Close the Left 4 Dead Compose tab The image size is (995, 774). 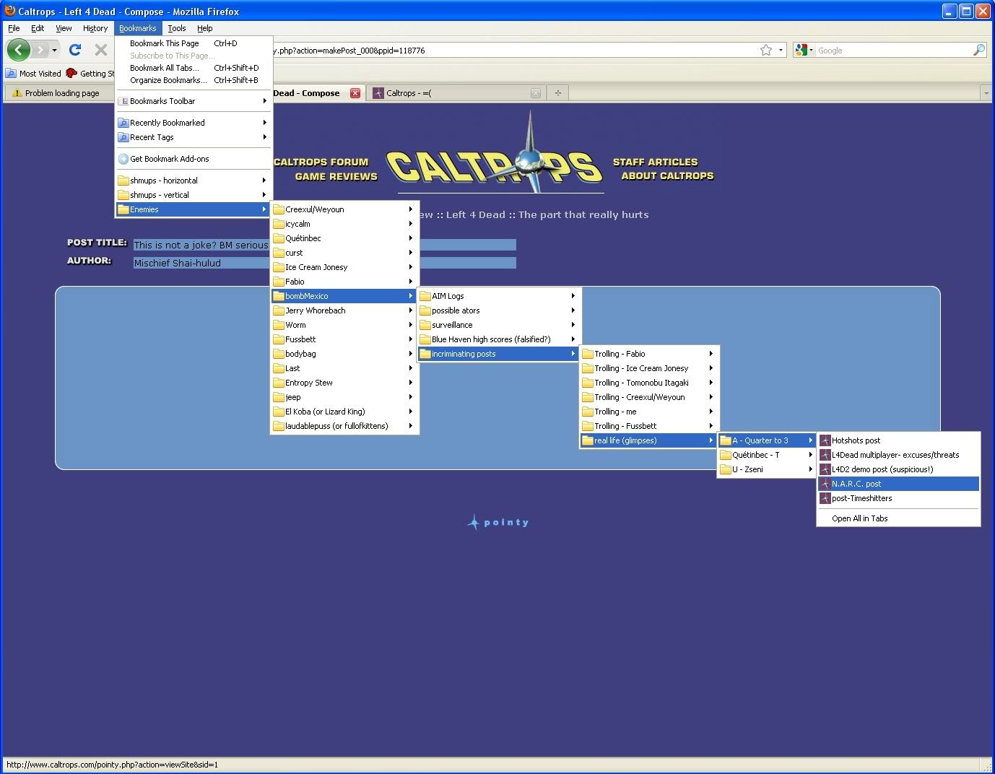tap(355, 93)
